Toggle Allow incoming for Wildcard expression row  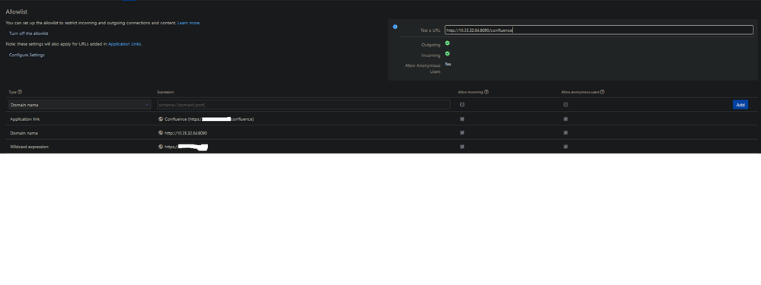pos(462,147)
